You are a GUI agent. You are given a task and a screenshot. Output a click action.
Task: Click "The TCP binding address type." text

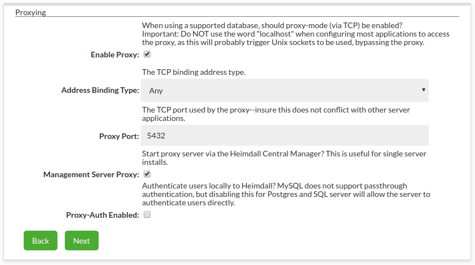193,72
